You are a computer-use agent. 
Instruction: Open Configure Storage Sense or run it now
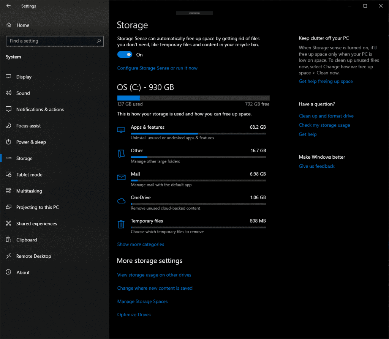tap(157, 68)
